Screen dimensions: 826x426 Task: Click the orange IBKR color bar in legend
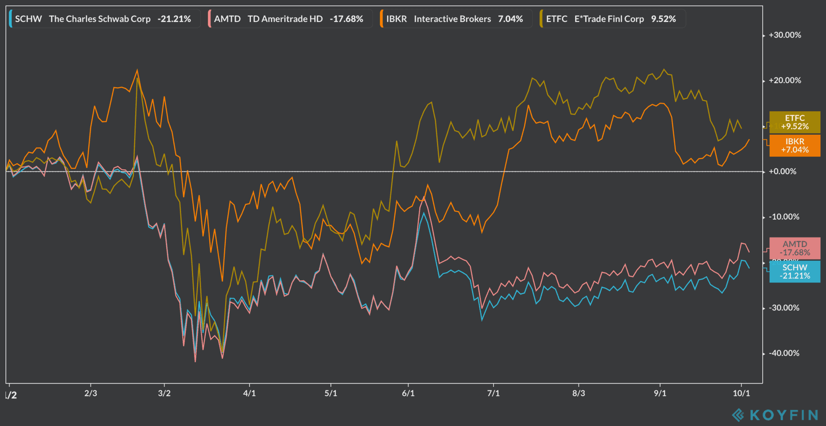point(382,19)
